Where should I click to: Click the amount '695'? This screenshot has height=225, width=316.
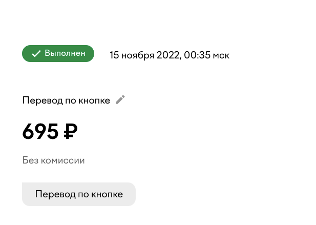point(40,131)
